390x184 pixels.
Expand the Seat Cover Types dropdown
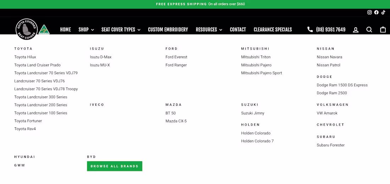[121, 30]
